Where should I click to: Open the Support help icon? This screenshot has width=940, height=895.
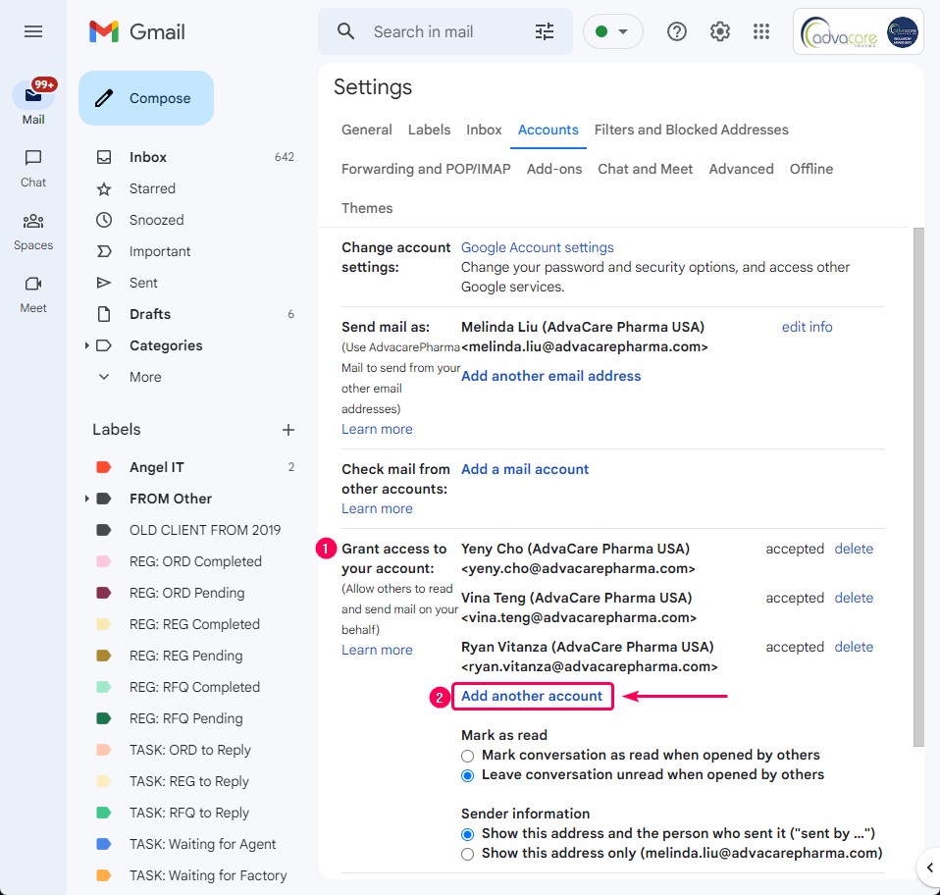click(x=677, y=31)
